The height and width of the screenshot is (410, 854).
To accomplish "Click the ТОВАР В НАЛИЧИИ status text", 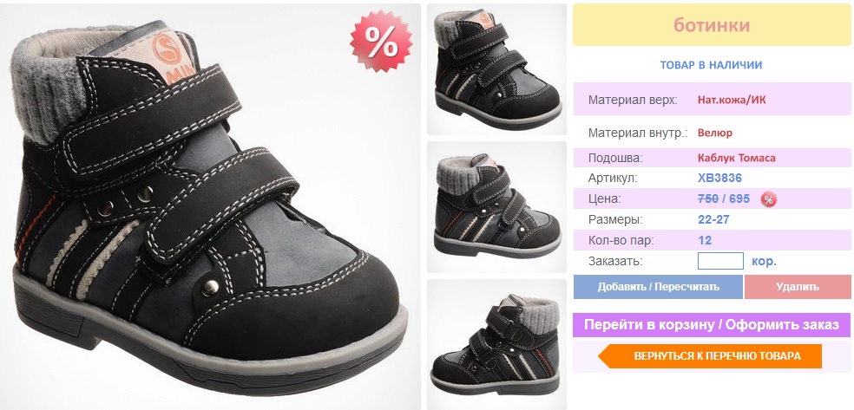I will (x=711, y=65).
